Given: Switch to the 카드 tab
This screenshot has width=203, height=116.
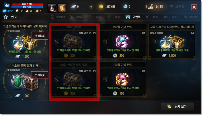Looking at the screenshot, I should (x=95, y=17).
